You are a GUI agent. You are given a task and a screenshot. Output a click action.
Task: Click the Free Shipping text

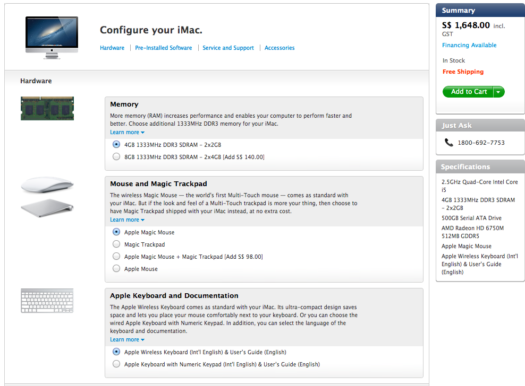[463, 72]
